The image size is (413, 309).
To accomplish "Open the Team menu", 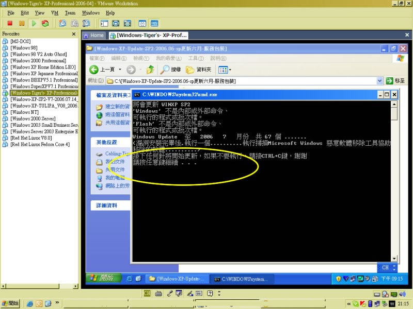I will (x=70, y=13).
